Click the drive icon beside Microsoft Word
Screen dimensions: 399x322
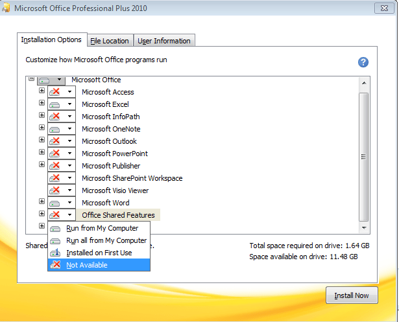[x=54, y=203]
